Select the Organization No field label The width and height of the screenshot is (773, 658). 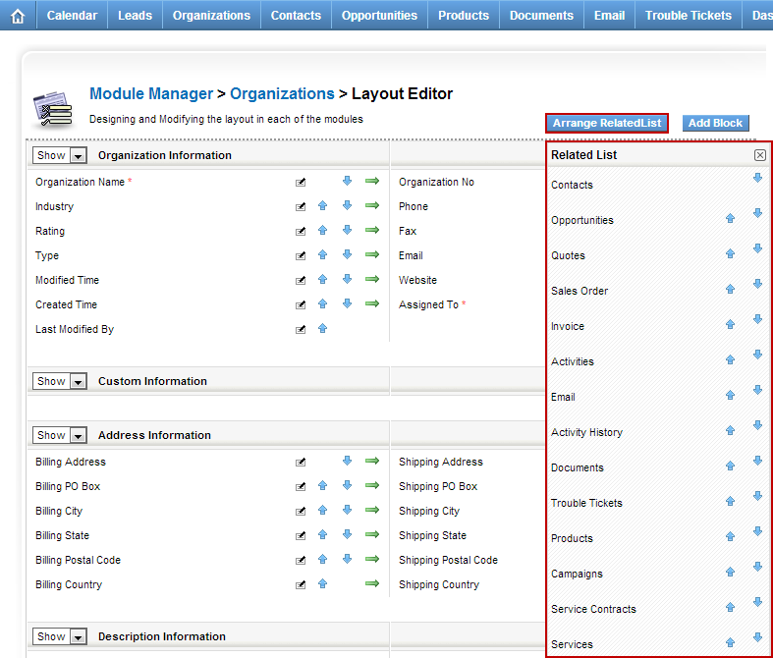coord(436,182)
